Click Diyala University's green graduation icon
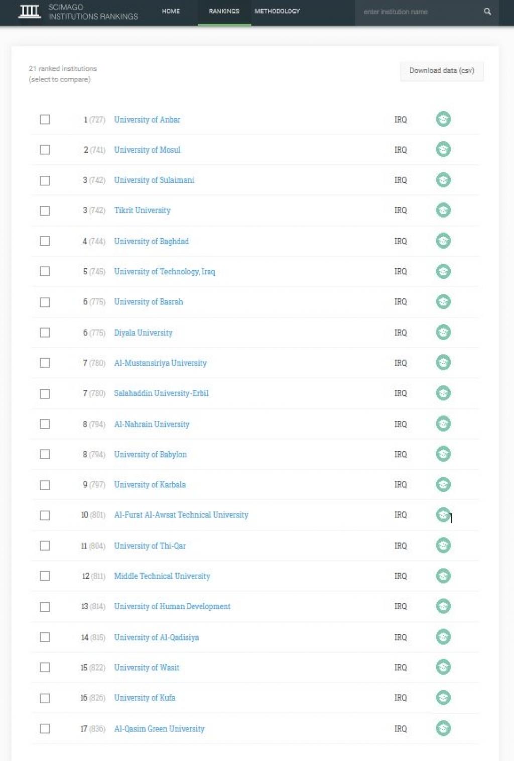Viewport: 514px width, 761px height. coord(443,333)
